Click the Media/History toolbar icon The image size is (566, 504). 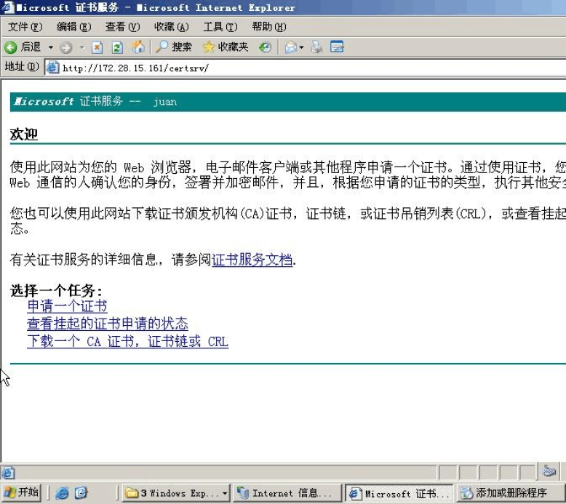[266, 47]
